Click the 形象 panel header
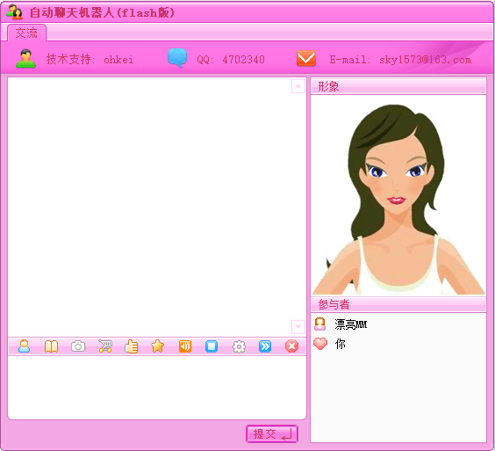Viewport: 495px width, 451px height. point(398,86)
